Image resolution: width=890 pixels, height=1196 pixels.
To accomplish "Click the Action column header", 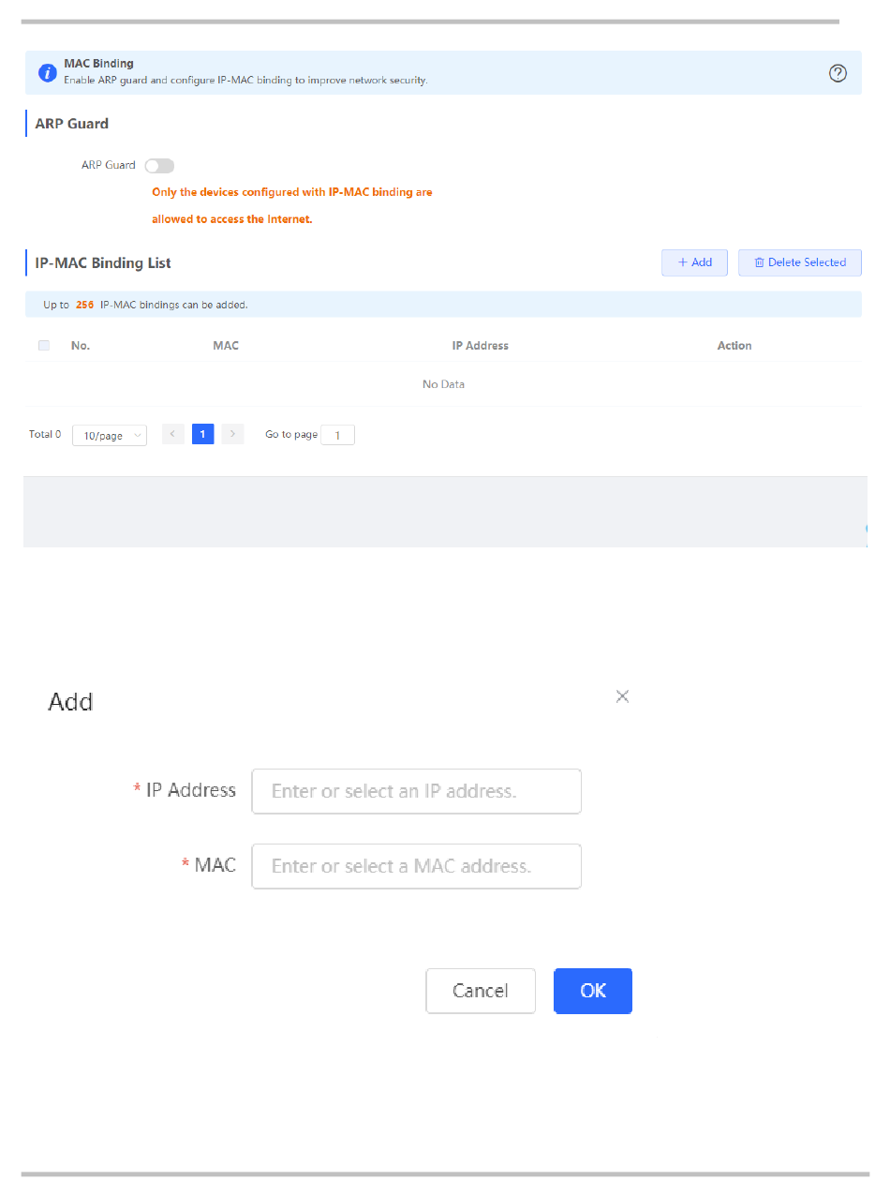I will pos(734,346).
